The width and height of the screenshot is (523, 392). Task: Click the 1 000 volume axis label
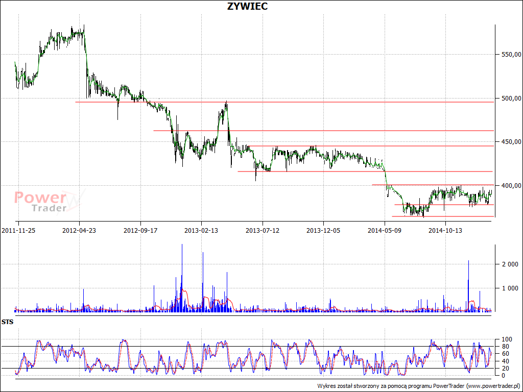[510, 288]
